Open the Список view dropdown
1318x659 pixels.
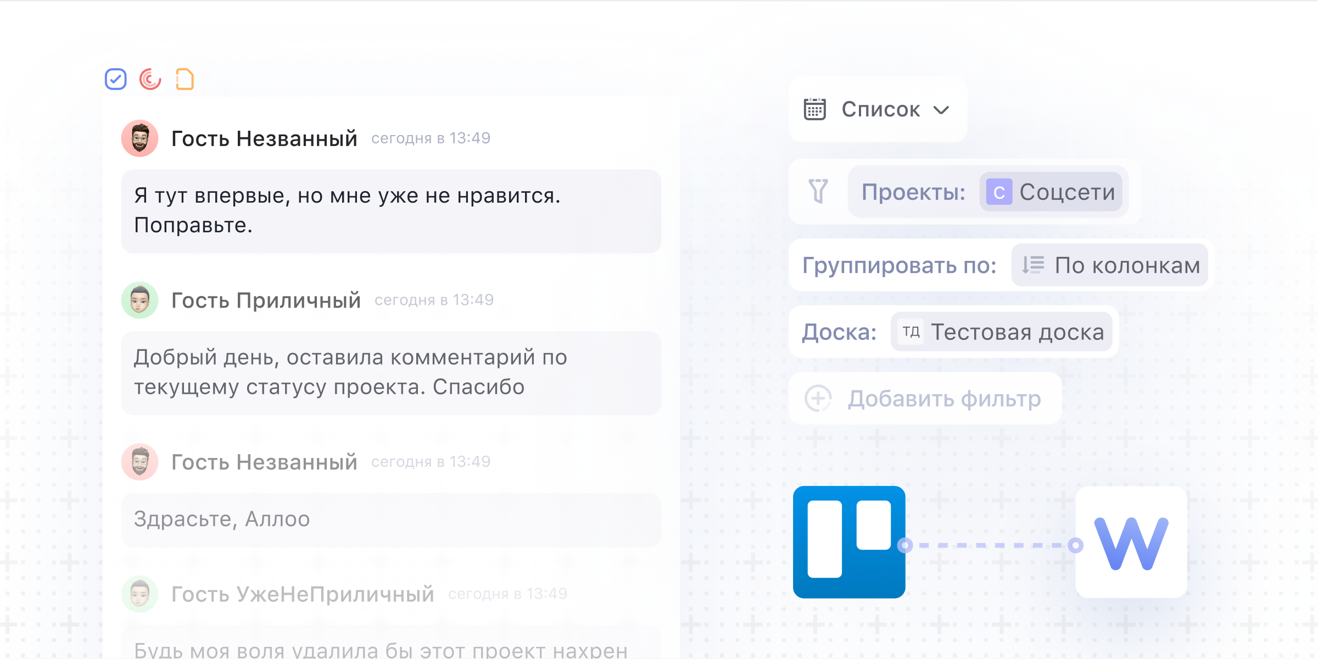pyautogui.click(x=880, y=109)
